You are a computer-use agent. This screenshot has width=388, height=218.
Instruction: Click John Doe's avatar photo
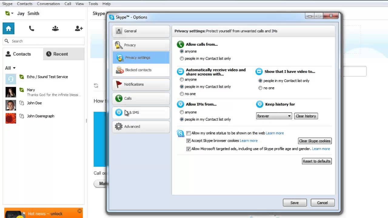click(11, 105)
